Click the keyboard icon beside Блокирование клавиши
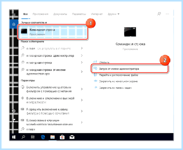Viewport: 183px width, 150px height. click(x=22, y=120)
